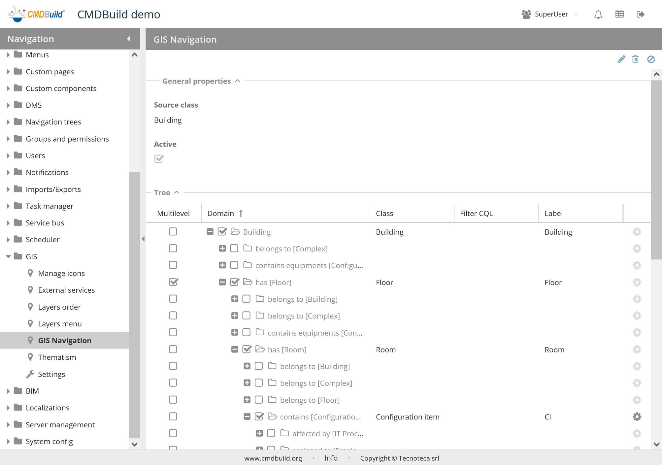Collapse the General properties section
Screen dimensions: 662x465
tap(237, 81)
